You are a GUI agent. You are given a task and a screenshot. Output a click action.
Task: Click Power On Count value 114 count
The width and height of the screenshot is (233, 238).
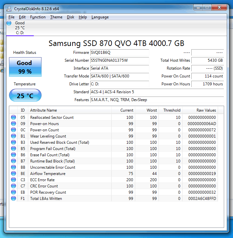point(207,76)
